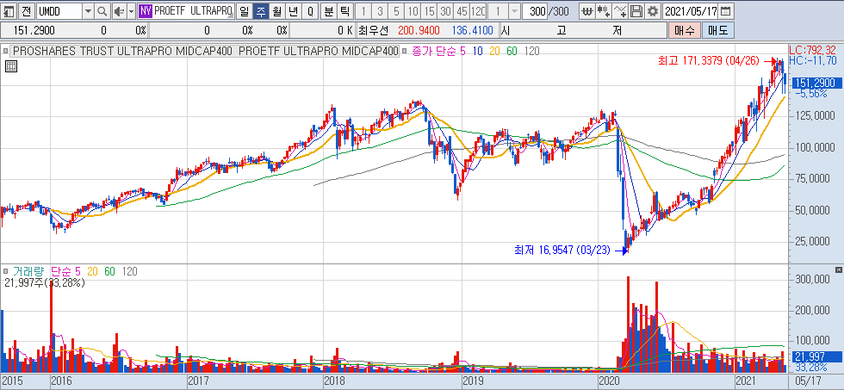The width and height of the screenshot is (844, 390).
Task: Open chart settings gear icon
Action: click(653, 10)
